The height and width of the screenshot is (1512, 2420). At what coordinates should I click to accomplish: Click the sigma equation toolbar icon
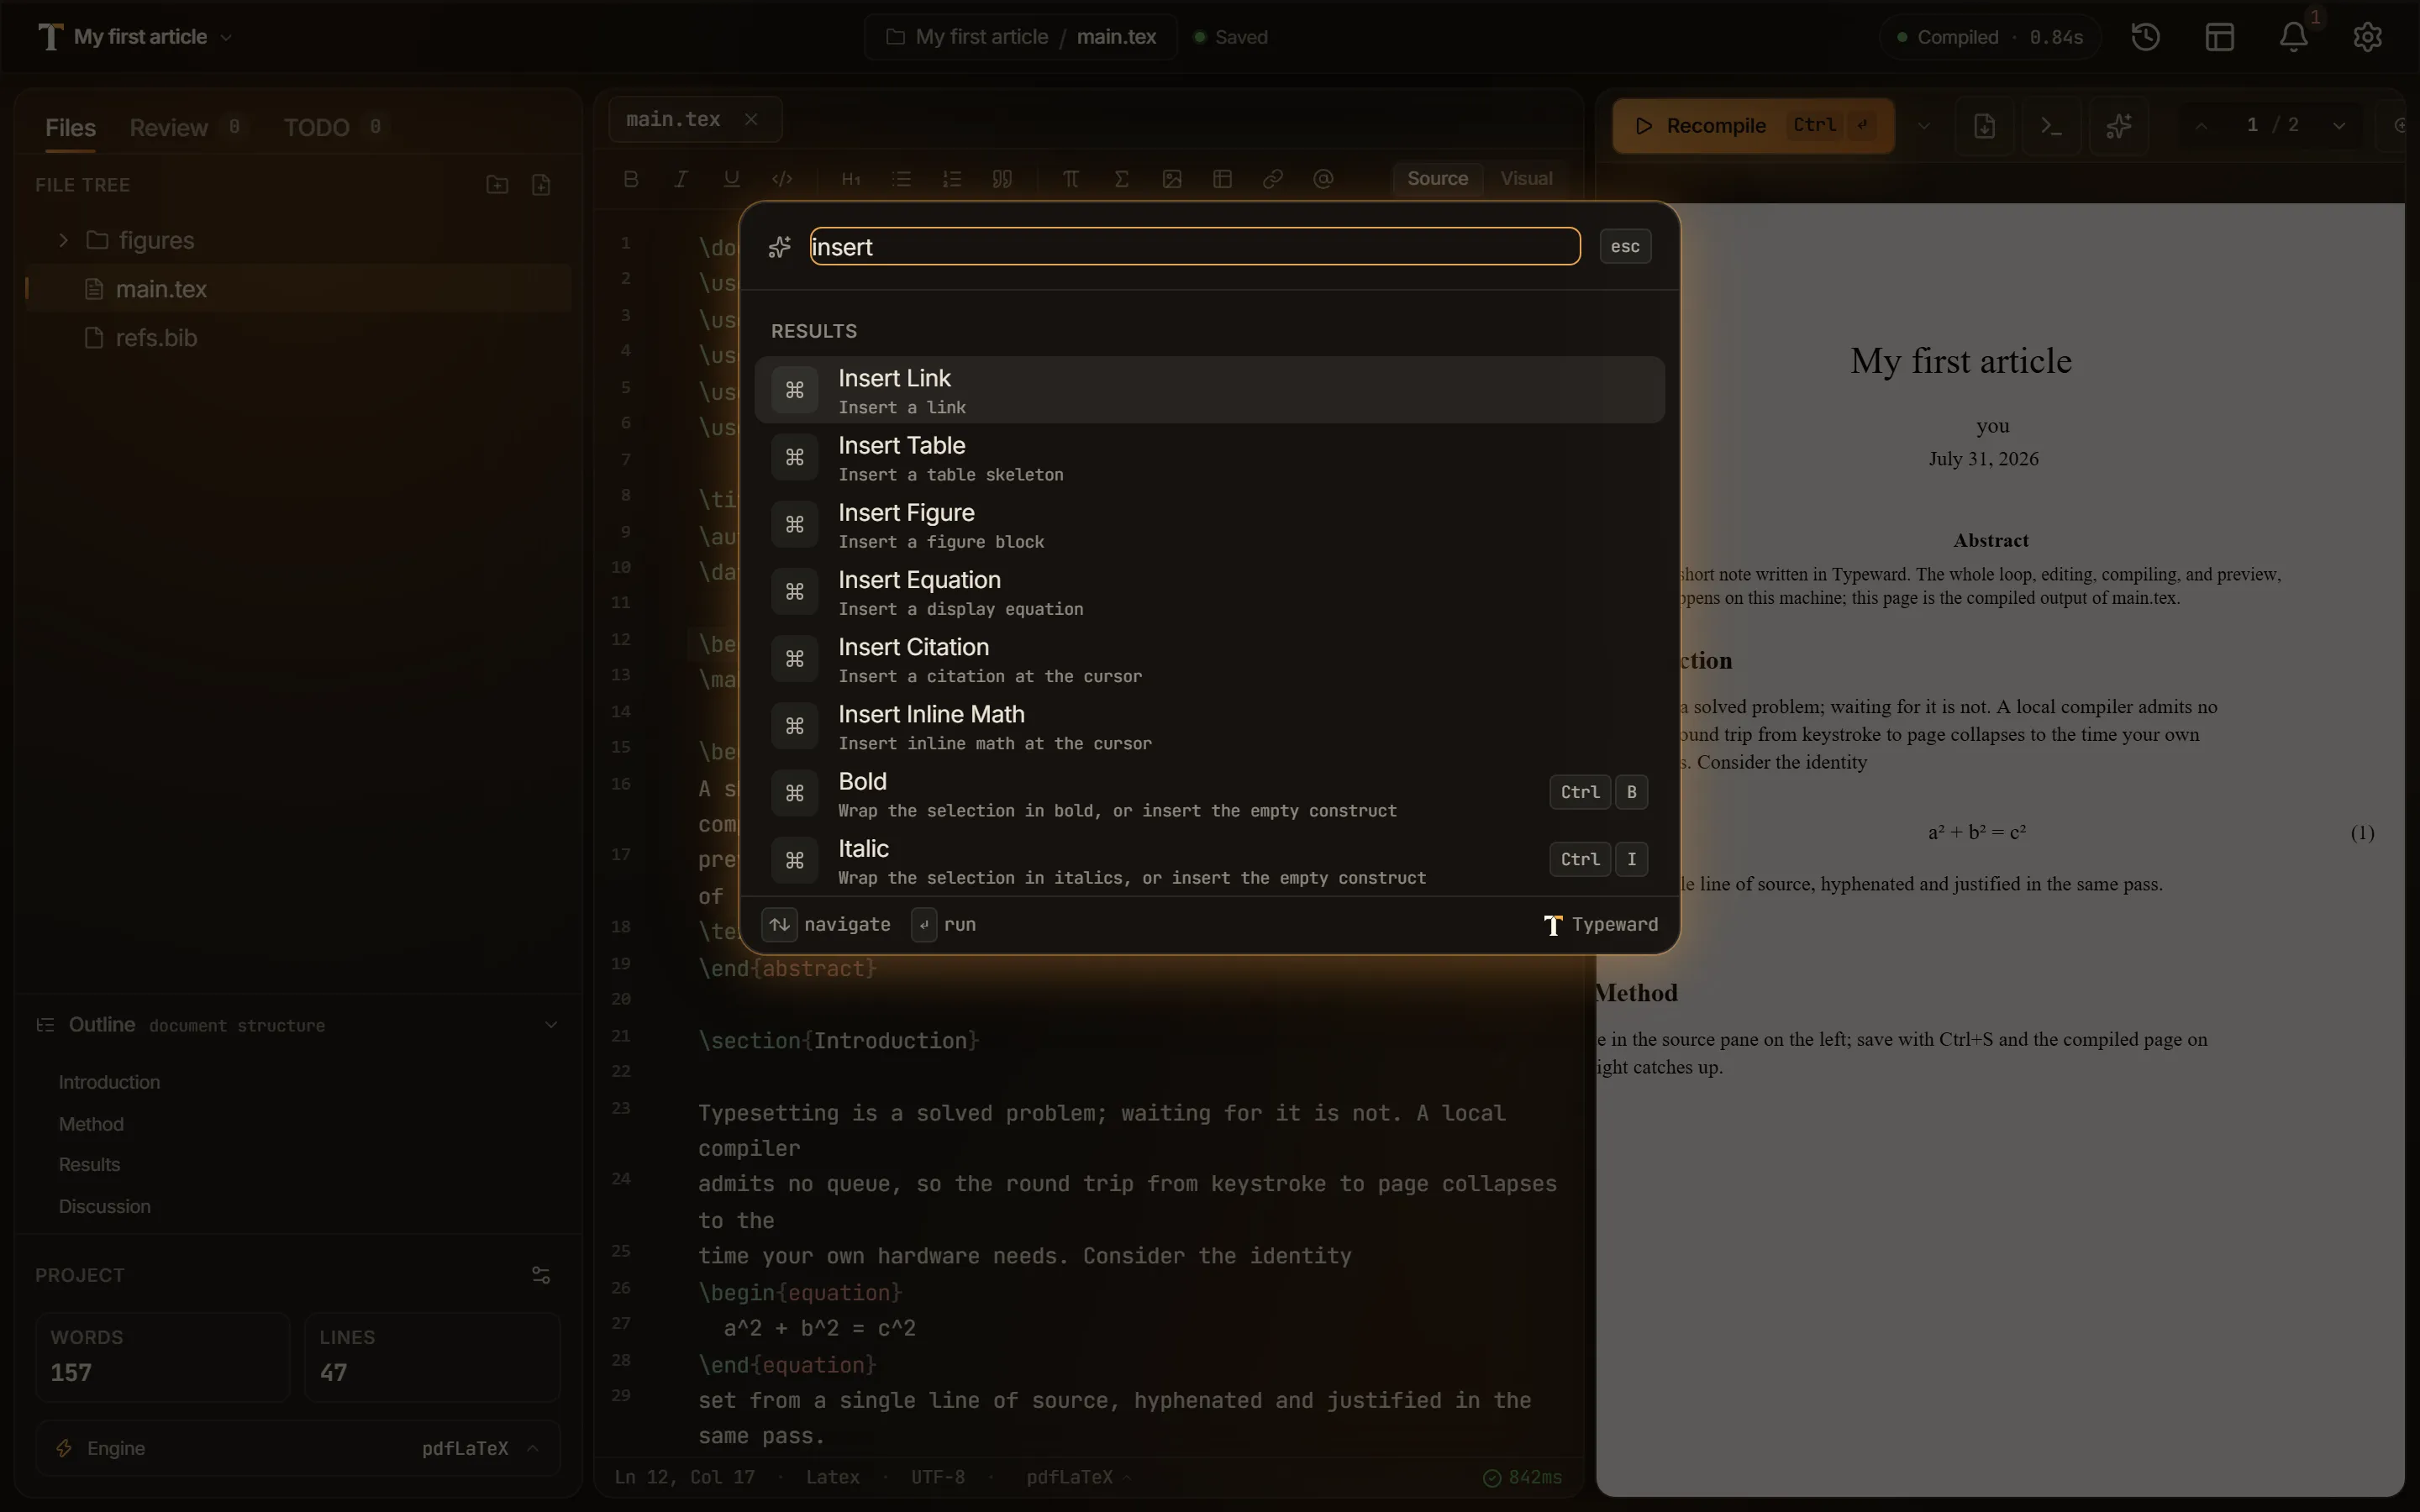pyautogui.click(x=1121, y=179)
